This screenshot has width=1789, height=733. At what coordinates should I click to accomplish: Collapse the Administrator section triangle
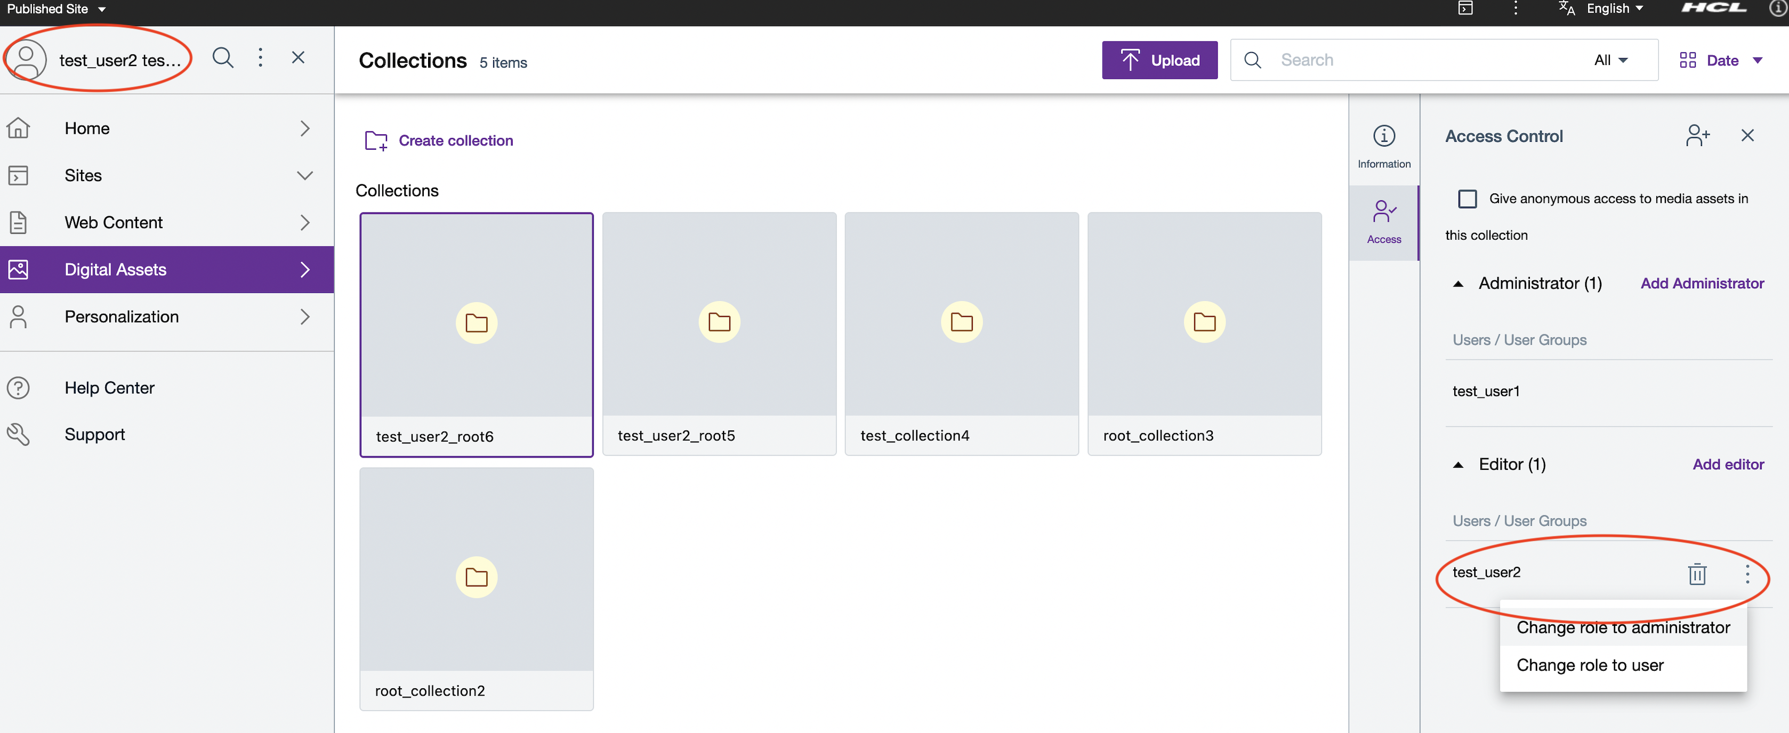pyautogui.click(x=1458, y=284)
